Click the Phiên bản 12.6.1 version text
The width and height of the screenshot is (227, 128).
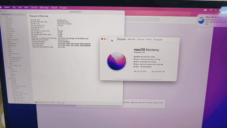click(139, 52)
